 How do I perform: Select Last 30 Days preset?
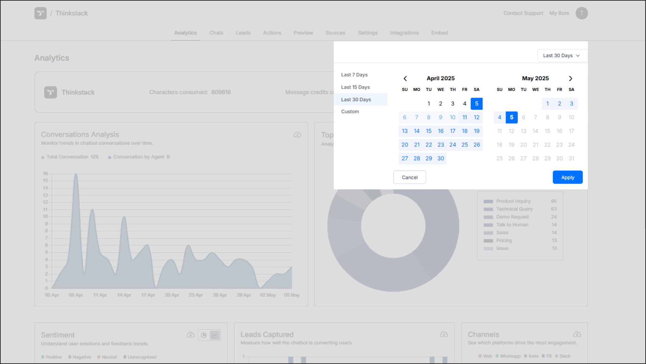click(x=361, y=99)
